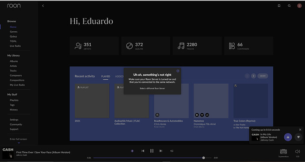Image resolution: width=305 pixels, height=162 pixels.
Task: Open the search magnifier icon
Action: click(289, 6)
